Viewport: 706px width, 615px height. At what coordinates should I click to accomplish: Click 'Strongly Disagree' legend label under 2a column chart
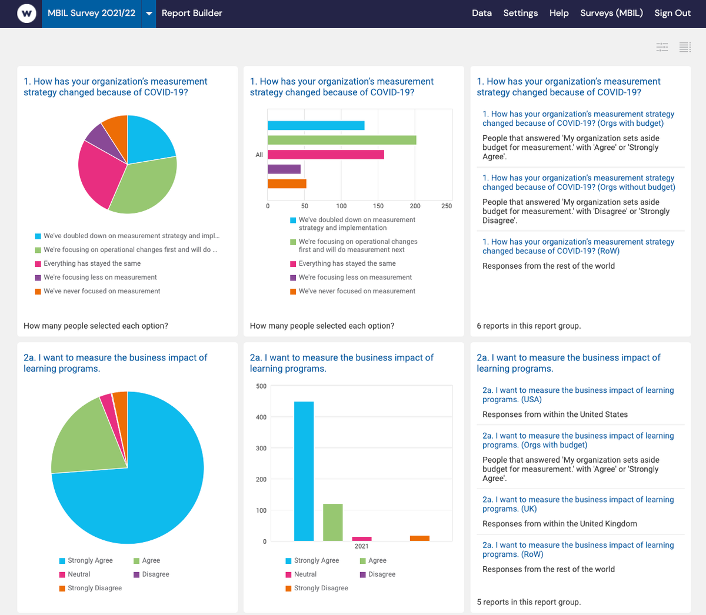(321, 589)
